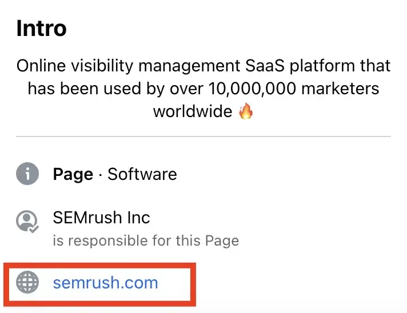Click the Intro section heading
The height and width of the screenshot is (313, 407).
point(41,28)
